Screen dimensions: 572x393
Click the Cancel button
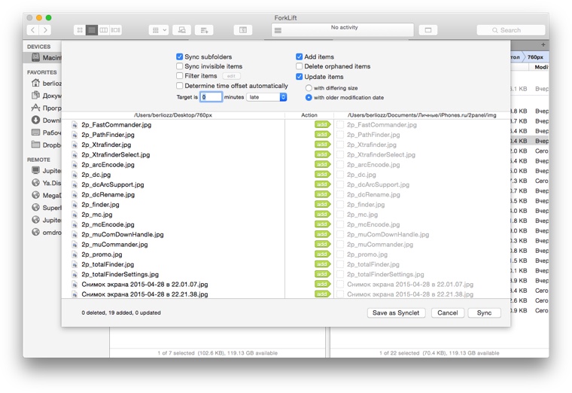point(448,312)
